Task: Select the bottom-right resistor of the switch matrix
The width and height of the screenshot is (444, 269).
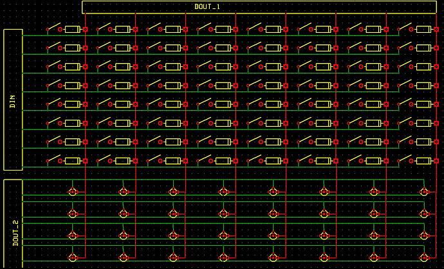Action: coord(424,161)
